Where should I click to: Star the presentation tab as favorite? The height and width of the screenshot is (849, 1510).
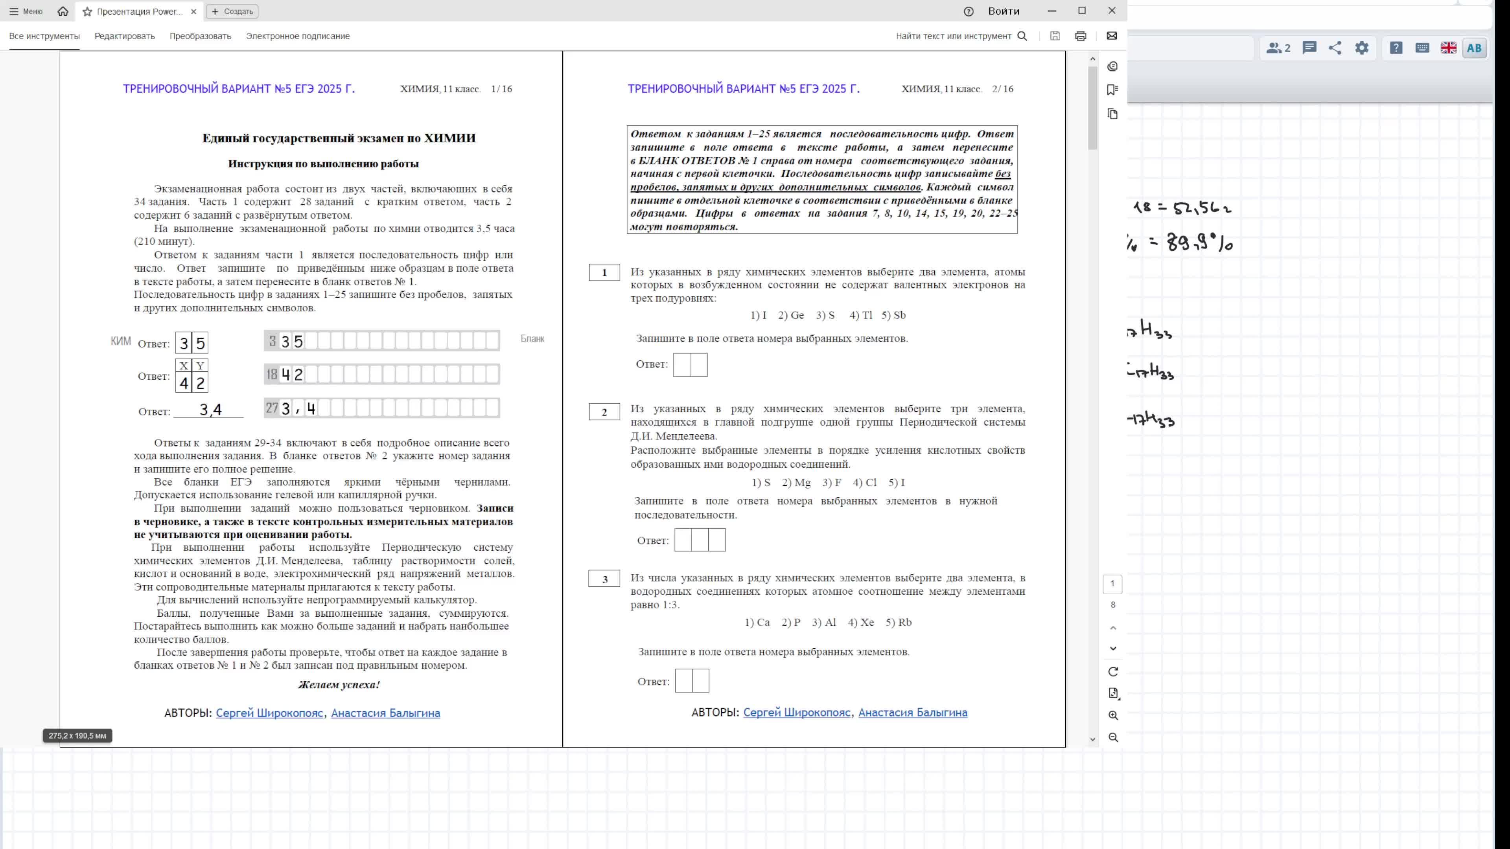(87, 12)
